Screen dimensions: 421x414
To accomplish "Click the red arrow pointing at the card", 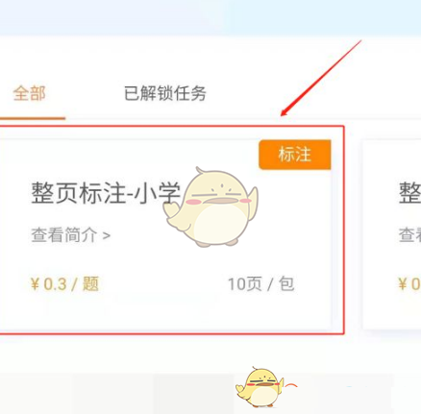I will point(321,78).
